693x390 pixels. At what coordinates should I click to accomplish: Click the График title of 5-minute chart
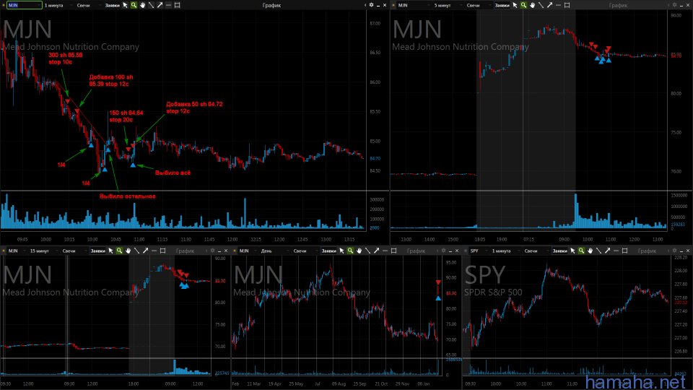pyautogui.click(x=618, y=5)
